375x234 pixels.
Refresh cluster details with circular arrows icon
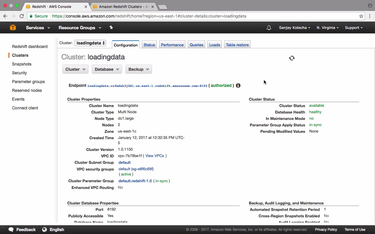point(292,58)
